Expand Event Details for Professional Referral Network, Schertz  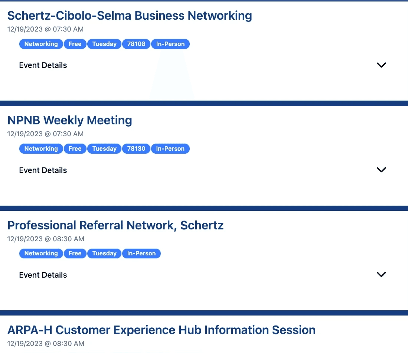coord(381,274)
